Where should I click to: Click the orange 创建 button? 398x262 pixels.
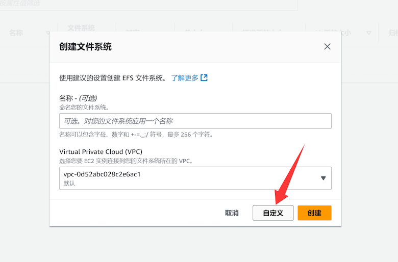[x=314, y=213]
